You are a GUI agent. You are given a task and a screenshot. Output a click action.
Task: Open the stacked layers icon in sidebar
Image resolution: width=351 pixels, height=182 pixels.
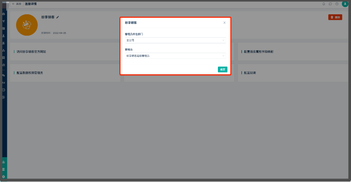(4, 97)
